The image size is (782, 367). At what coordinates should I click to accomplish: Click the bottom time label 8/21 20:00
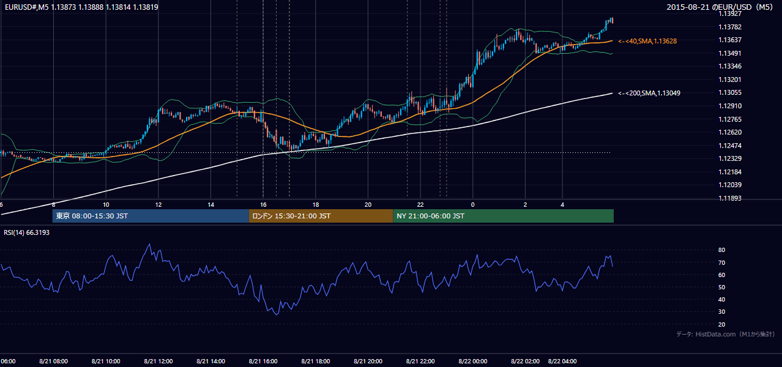click(x=368, y=361)
